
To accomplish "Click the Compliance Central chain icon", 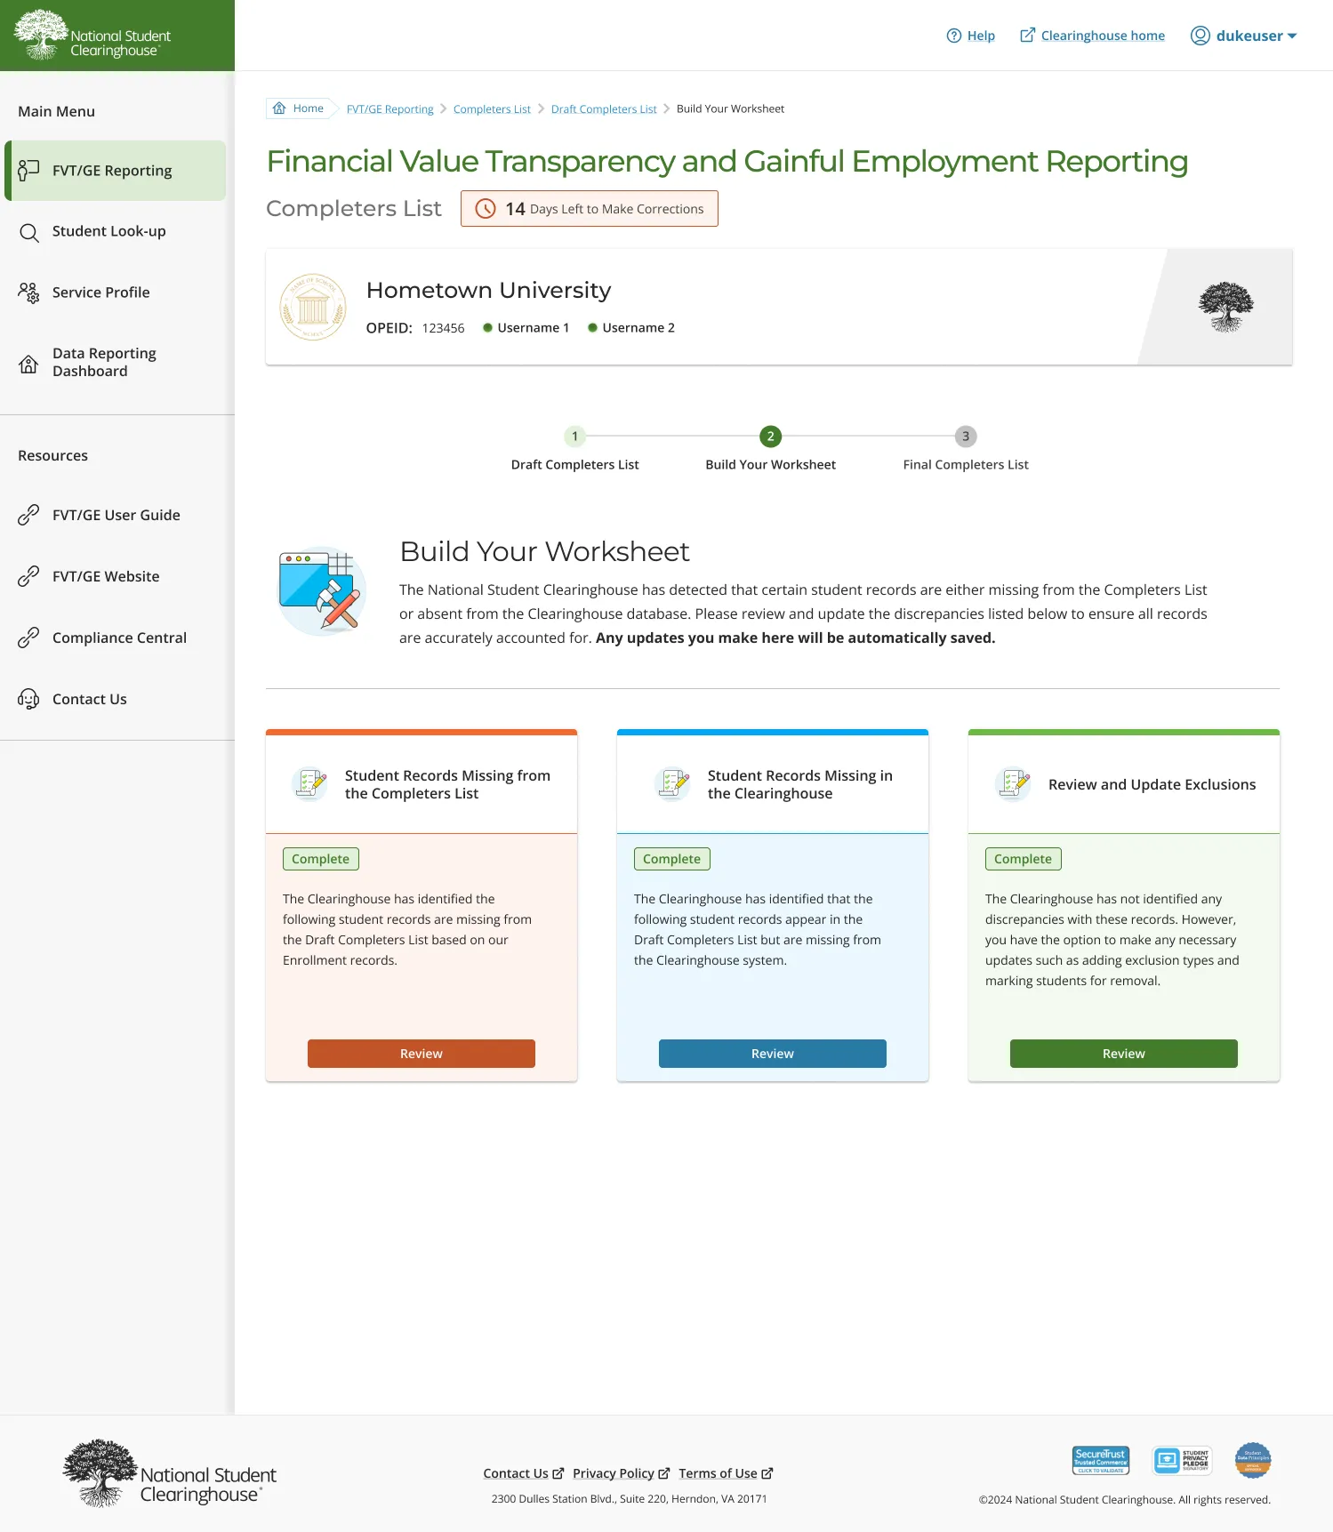I will tap(28, 638).
